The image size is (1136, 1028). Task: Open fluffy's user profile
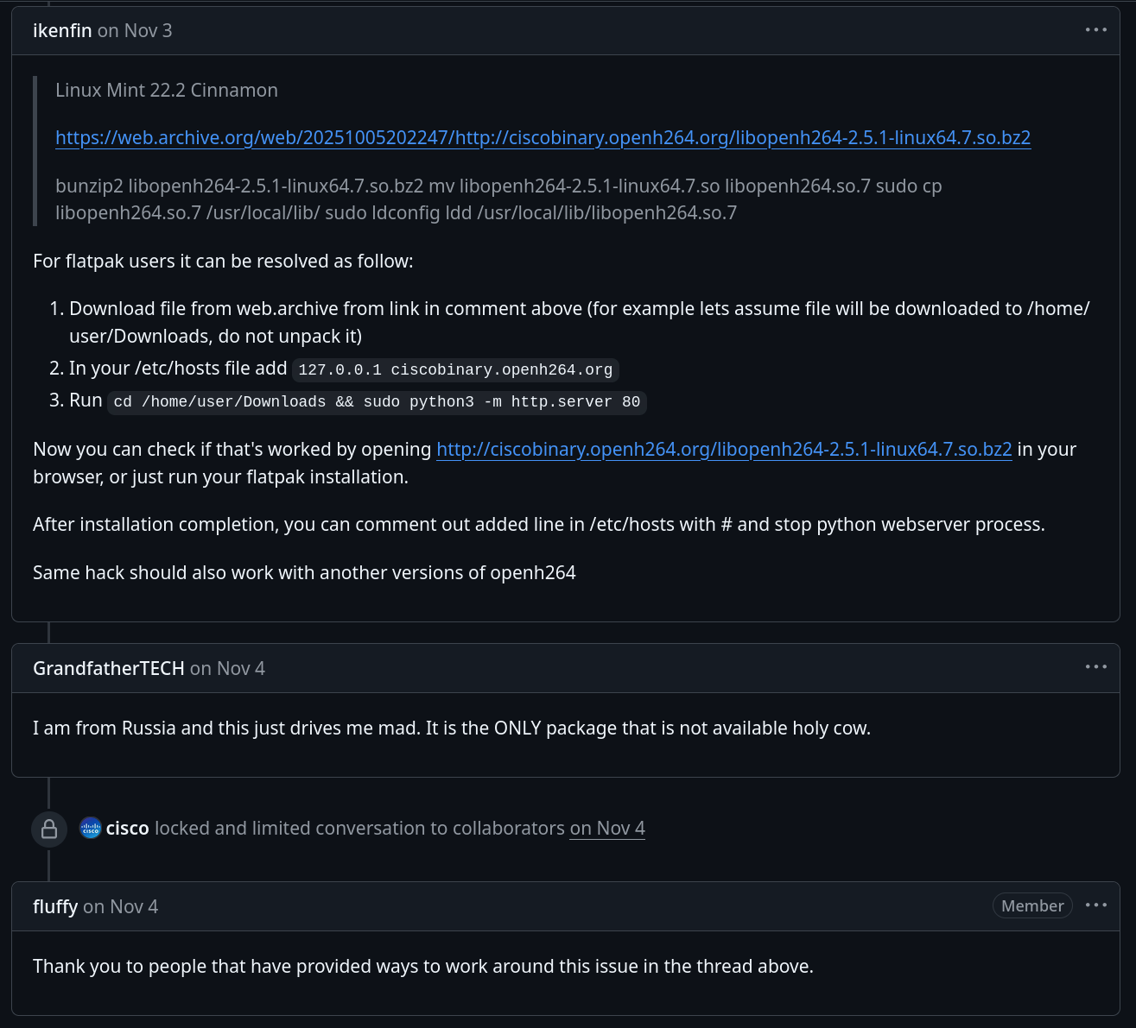(x=55, y=907)
